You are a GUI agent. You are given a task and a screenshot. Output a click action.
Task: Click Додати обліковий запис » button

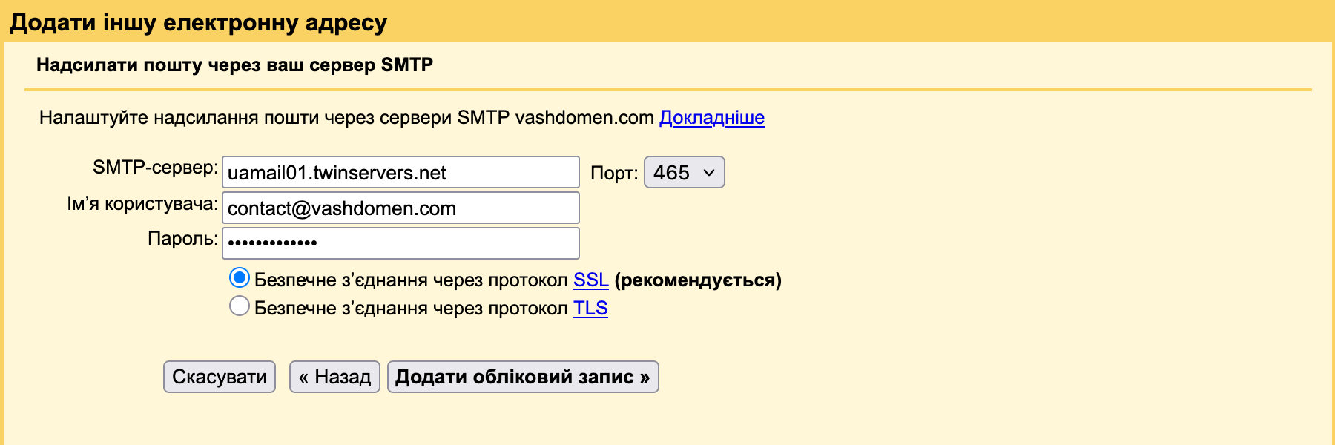coord(523,377)
